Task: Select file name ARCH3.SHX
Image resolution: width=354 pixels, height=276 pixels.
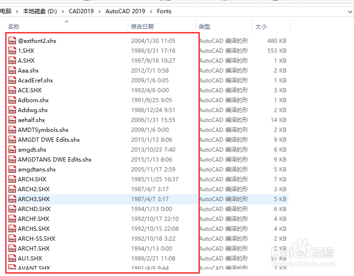Action: tap(33, 199)
